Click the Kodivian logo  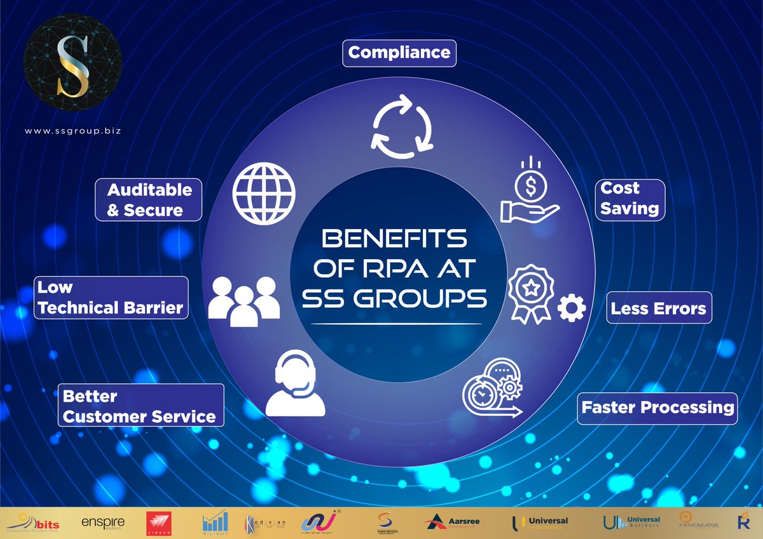click(x=266, y=523)
